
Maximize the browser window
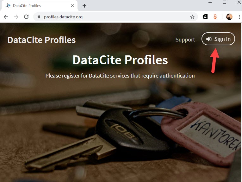225,2
